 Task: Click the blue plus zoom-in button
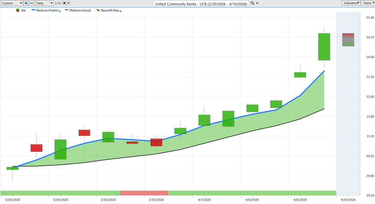26,3
